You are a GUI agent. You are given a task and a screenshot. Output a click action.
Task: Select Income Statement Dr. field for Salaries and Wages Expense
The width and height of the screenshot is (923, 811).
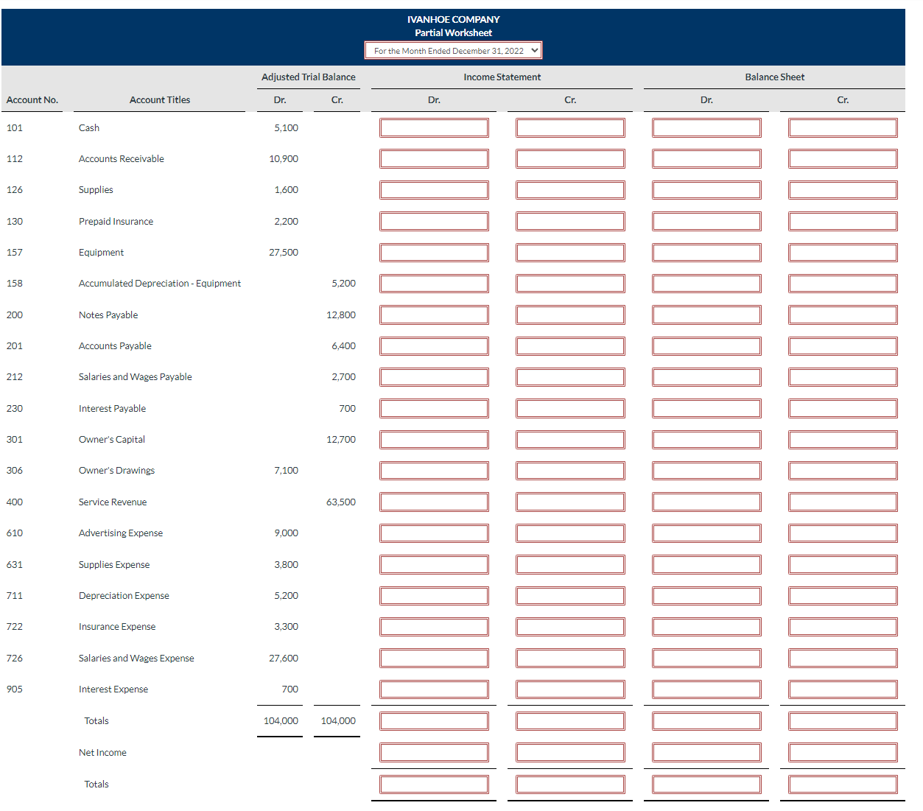434,658
